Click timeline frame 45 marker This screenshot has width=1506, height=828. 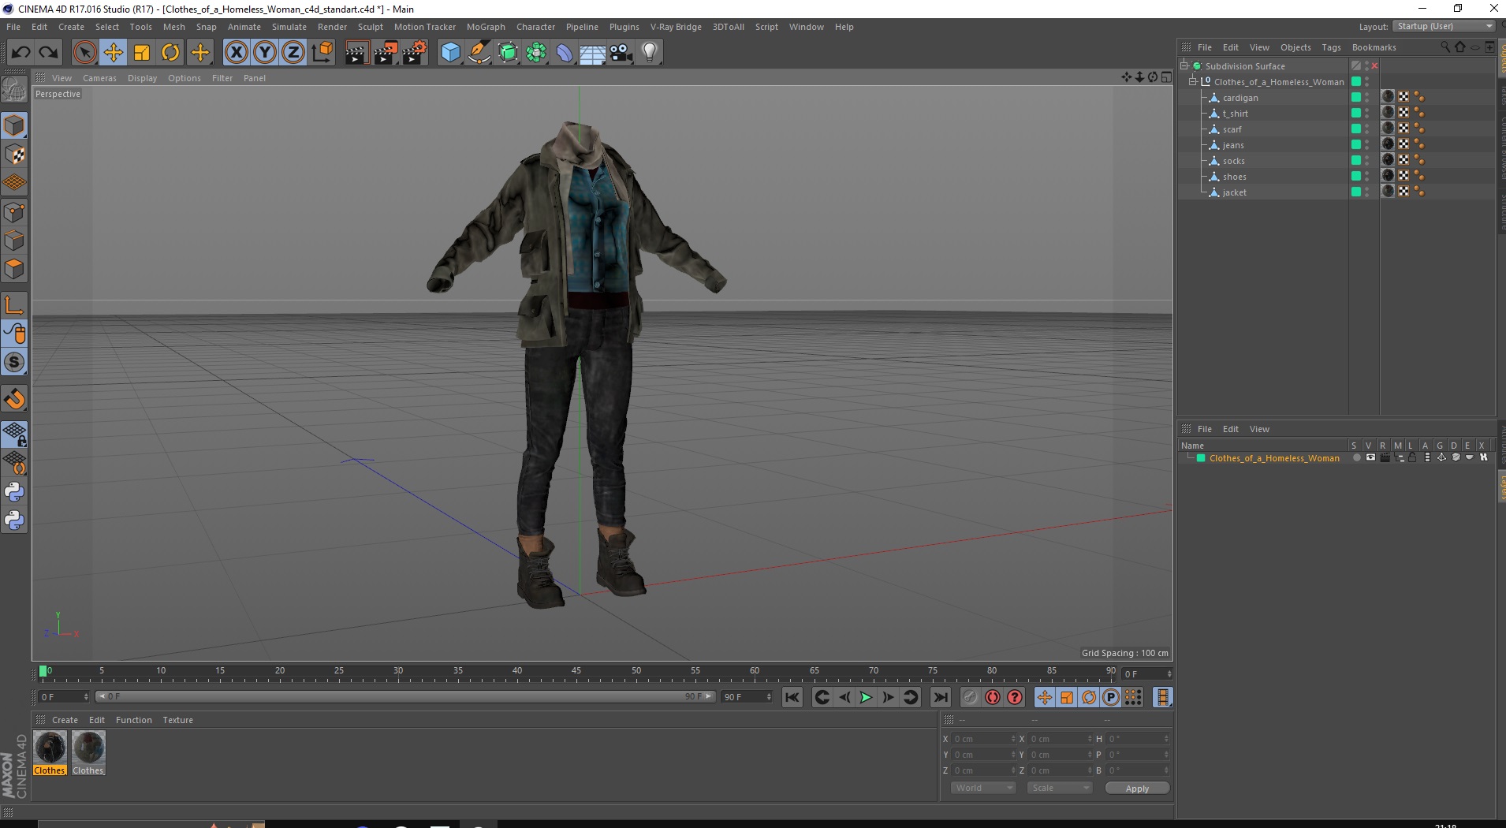(x=576, y=671)
